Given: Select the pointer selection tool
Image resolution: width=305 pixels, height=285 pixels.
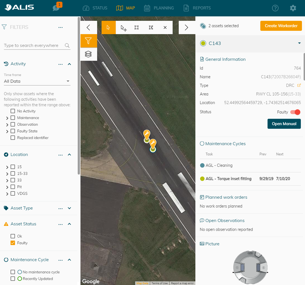Looking at the screenshot, I should (109, 27).
